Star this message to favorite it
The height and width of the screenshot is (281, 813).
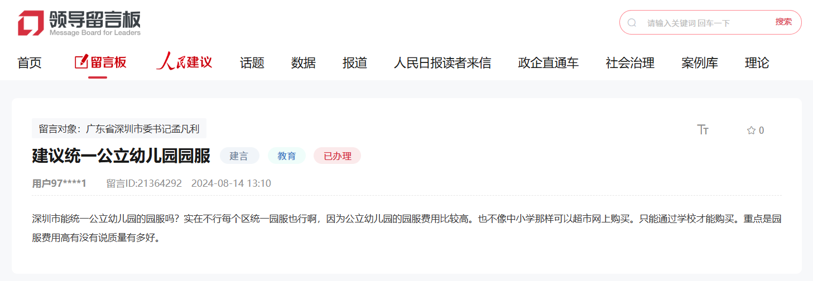coord(751,130)
